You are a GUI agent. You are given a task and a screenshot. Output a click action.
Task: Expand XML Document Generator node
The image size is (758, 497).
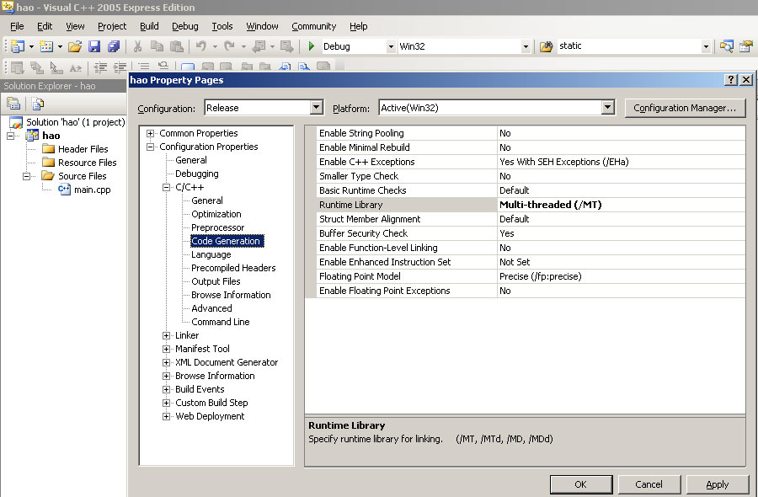(166, 362)
